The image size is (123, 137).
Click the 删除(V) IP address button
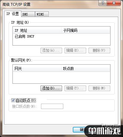coord(99,51)
